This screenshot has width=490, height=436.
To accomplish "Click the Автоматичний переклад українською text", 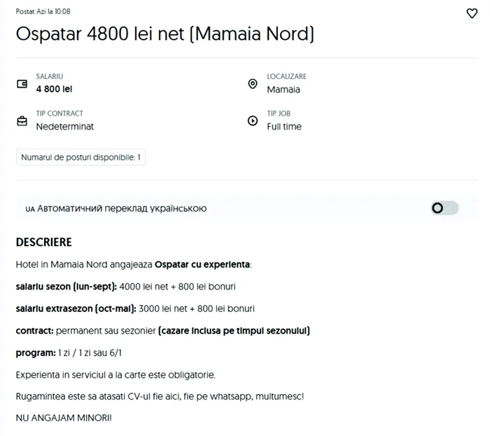I will (122, 208).
